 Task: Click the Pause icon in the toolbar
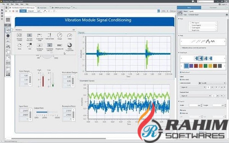(x=10, y=11)
